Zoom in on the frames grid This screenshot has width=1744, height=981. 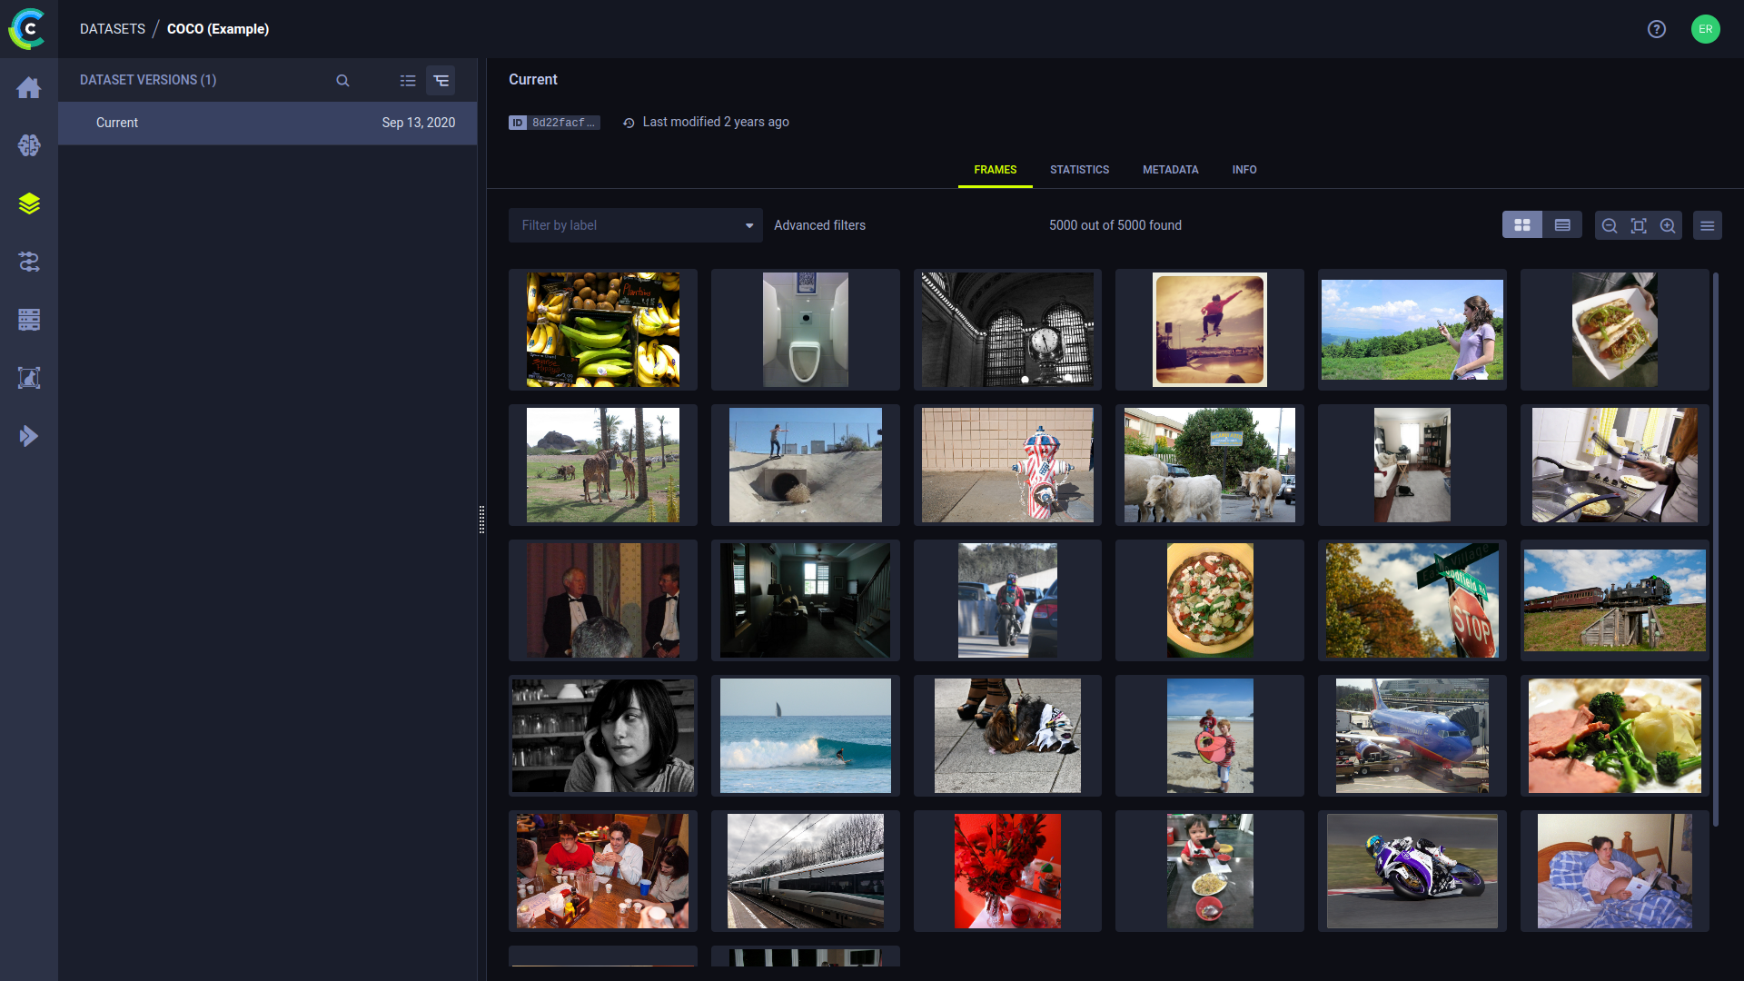[1669, 225]
